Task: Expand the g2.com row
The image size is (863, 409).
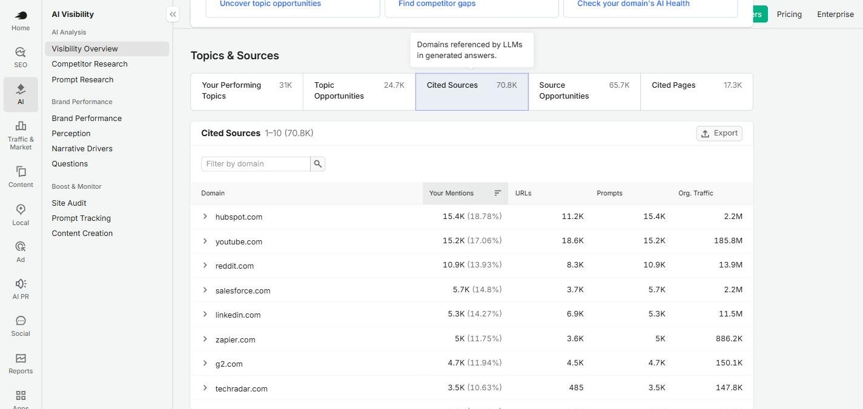Action: (x=205, y=364)
